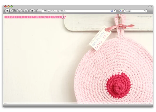156x112 pixels.
Task: Open the Google search engine selector
Action: (121, 11)
